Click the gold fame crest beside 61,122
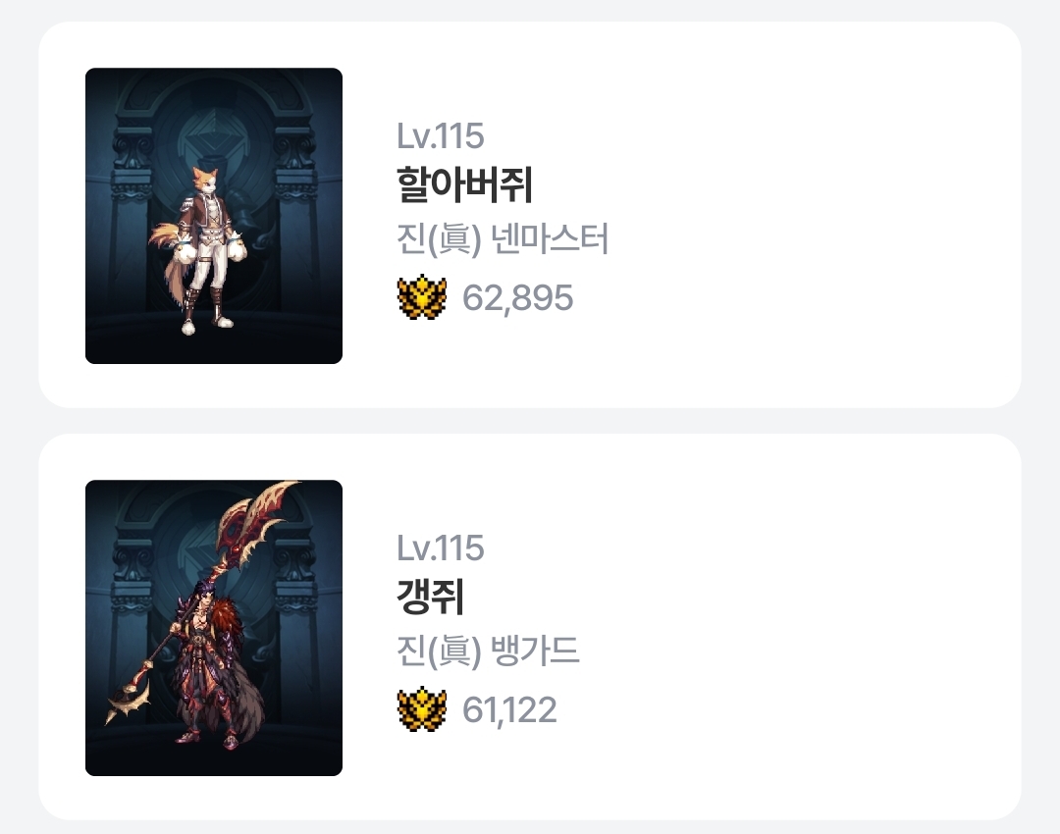 (x=422, y=709)
